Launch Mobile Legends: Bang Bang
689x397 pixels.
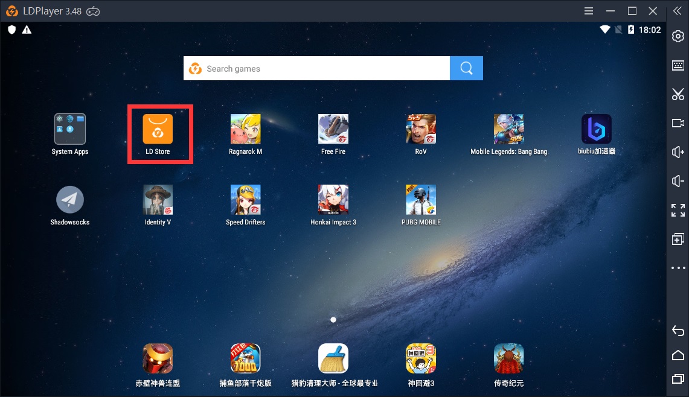[508, 129]
